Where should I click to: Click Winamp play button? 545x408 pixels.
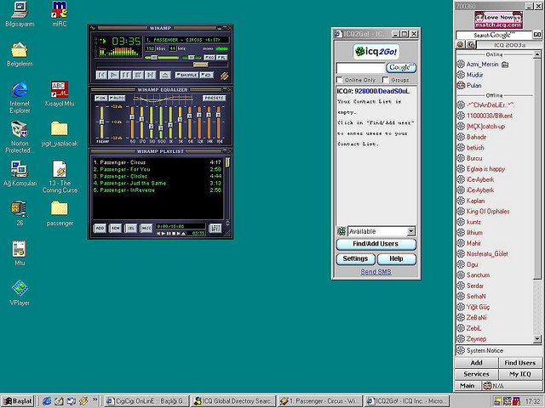113,75
